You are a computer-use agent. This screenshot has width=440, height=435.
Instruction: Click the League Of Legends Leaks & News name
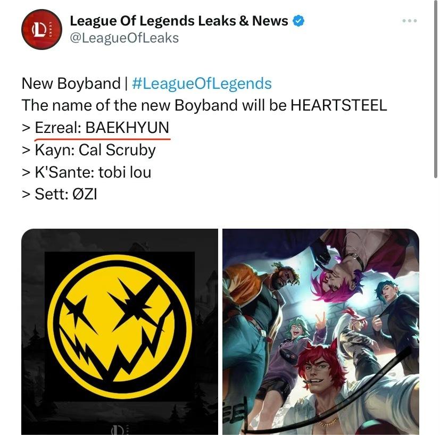(x=179, y=21)
